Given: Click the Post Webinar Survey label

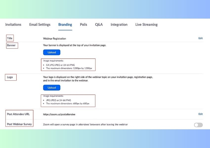Looking at the screenshot, I should point(19,124).
